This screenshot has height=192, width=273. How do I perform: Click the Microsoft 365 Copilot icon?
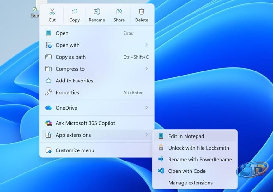(48, 123)
